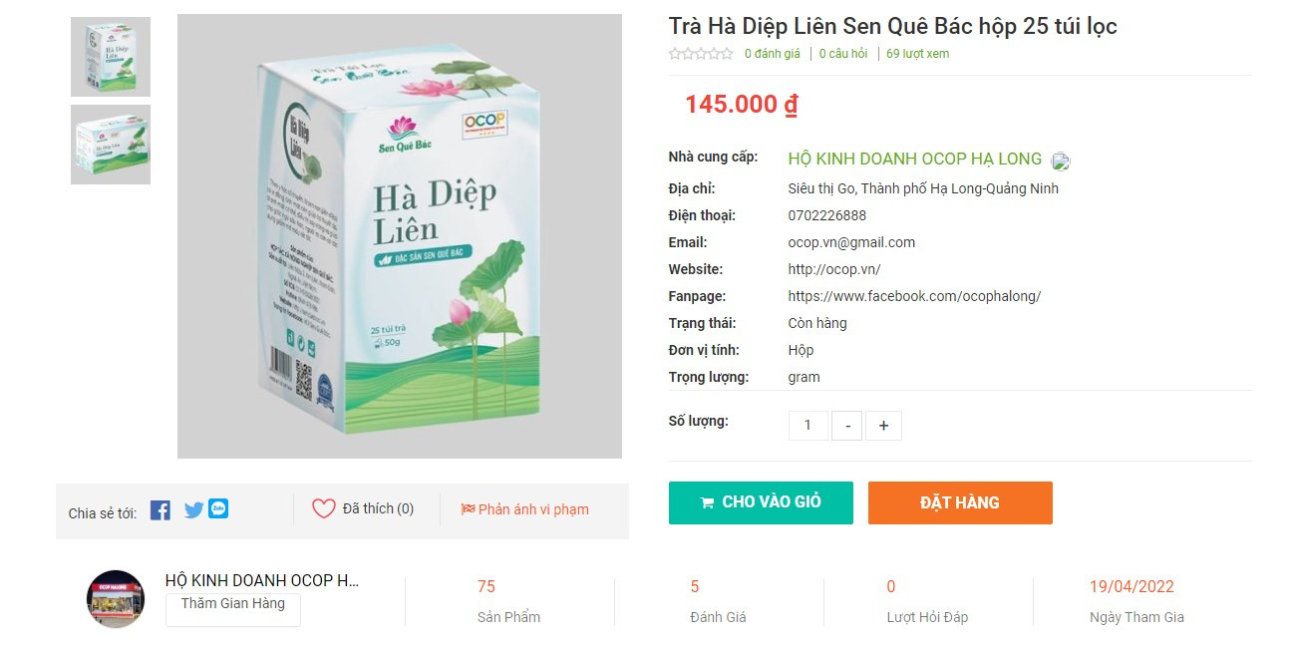Screen dimensions: 1294x652
Task: Visit the website http://ocop.vn/
Action: 834,269
